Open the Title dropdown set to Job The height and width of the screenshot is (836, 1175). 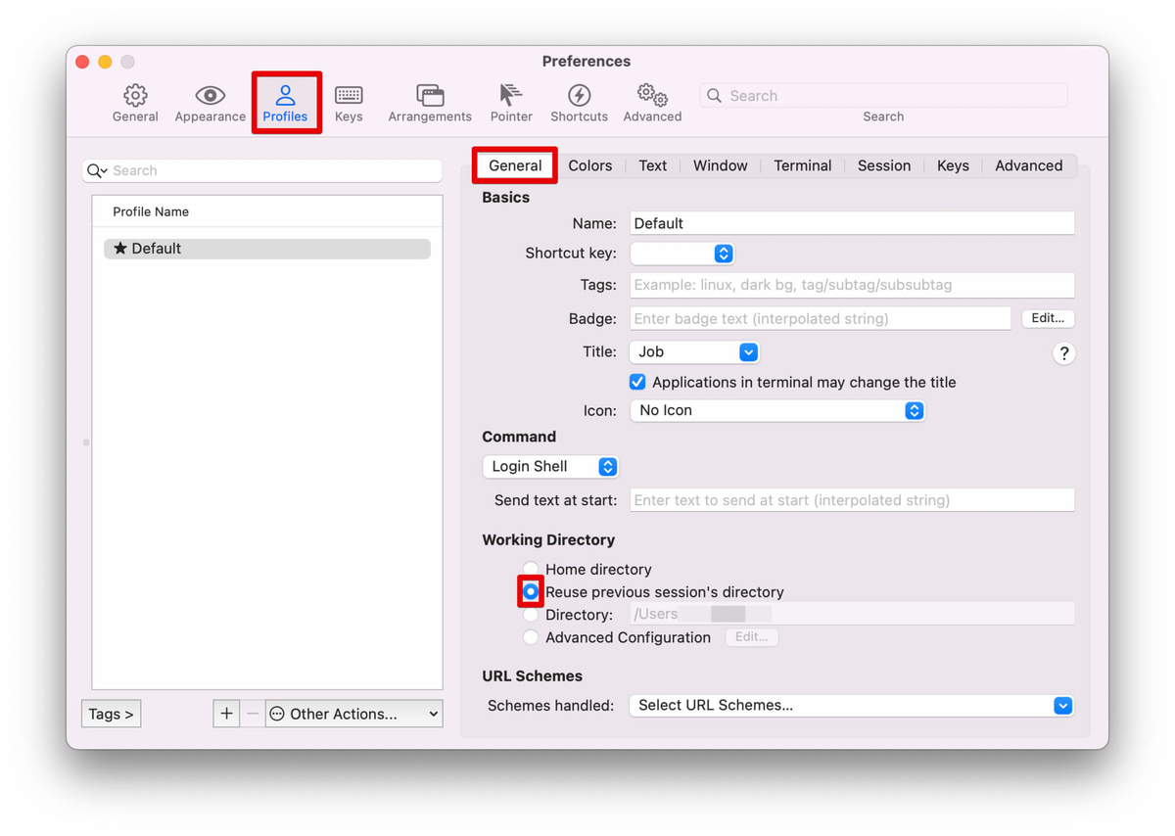[x=694, y=351]
